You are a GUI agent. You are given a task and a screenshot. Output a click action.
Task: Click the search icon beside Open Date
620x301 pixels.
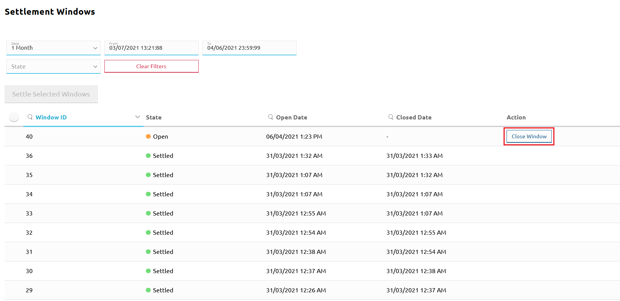tap(271, 117)
